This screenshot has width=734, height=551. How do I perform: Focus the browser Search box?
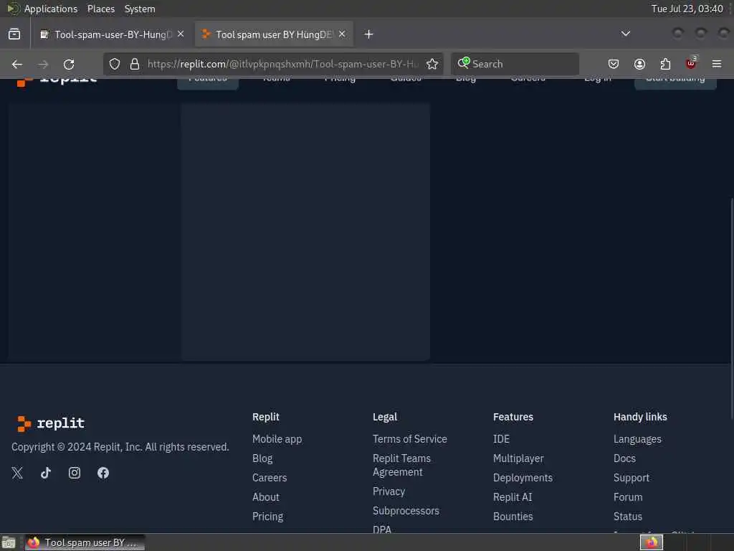tap(515, 64)
